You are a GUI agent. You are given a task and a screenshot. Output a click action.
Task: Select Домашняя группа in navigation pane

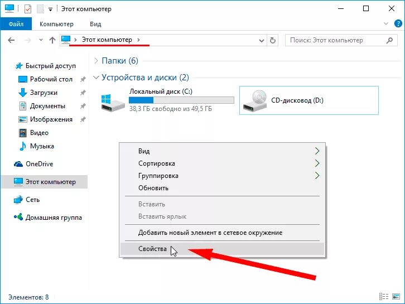tap(54, 218)
